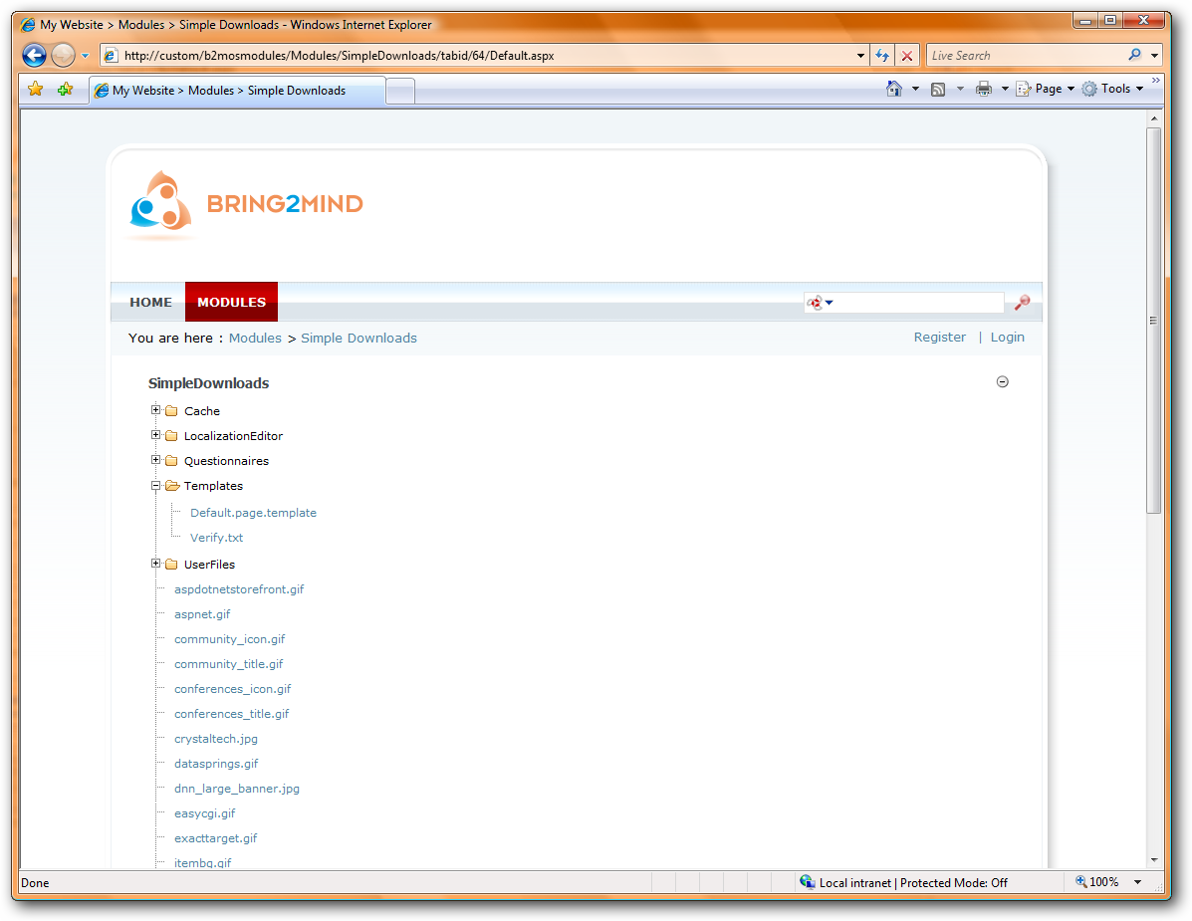Expand the LocalizationEditor folder node
Viewport: 1192px width, 921px height.
[155, 435]
